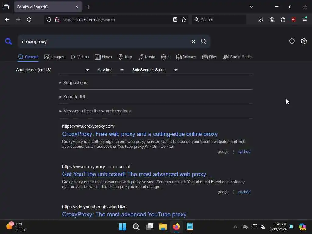Toggle reader view in the address bar
The width and height of the screenshot is (312, 234).
(175, 19)
